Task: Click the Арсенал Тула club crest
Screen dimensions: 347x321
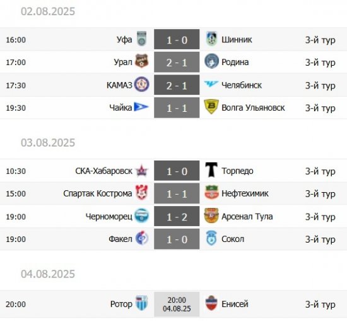Action: click(211, 215)
